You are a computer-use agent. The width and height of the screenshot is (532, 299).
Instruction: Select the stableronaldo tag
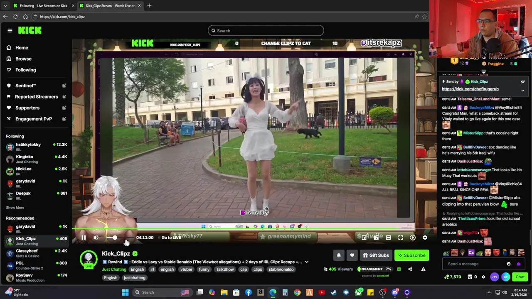281,270
